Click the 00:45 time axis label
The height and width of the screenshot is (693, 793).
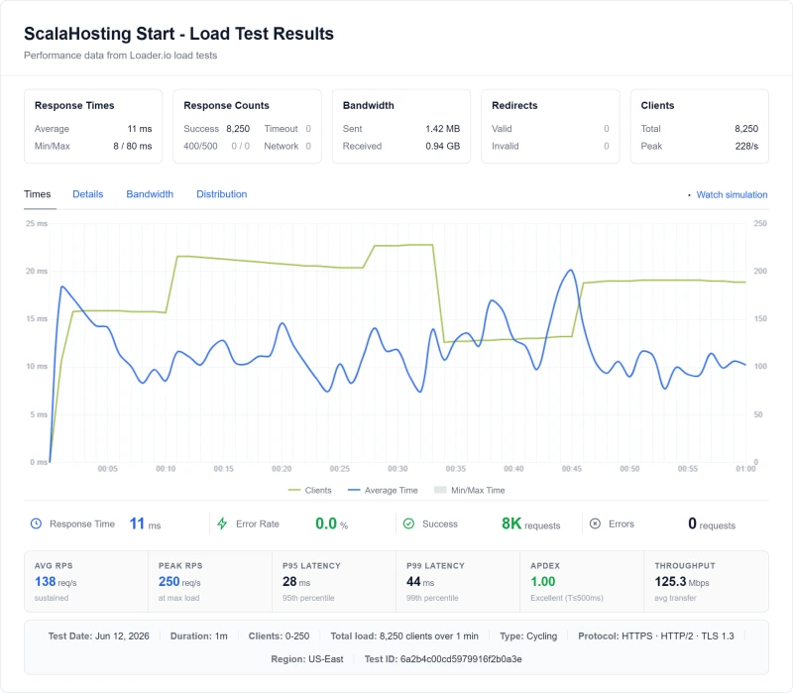(572, 469)
